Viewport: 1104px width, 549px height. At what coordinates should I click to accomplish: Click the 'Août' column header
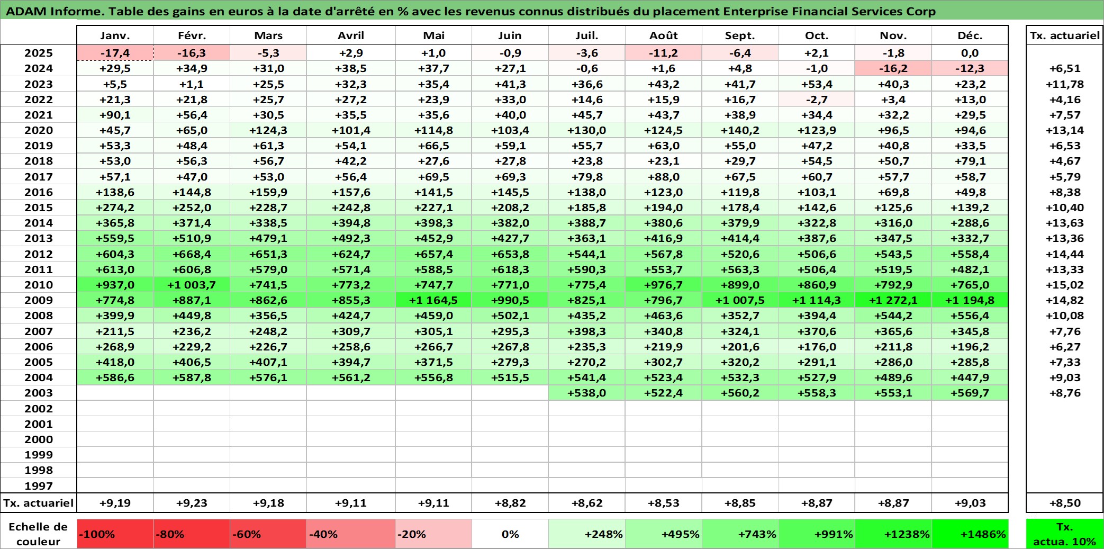click(x=664, y=35)
